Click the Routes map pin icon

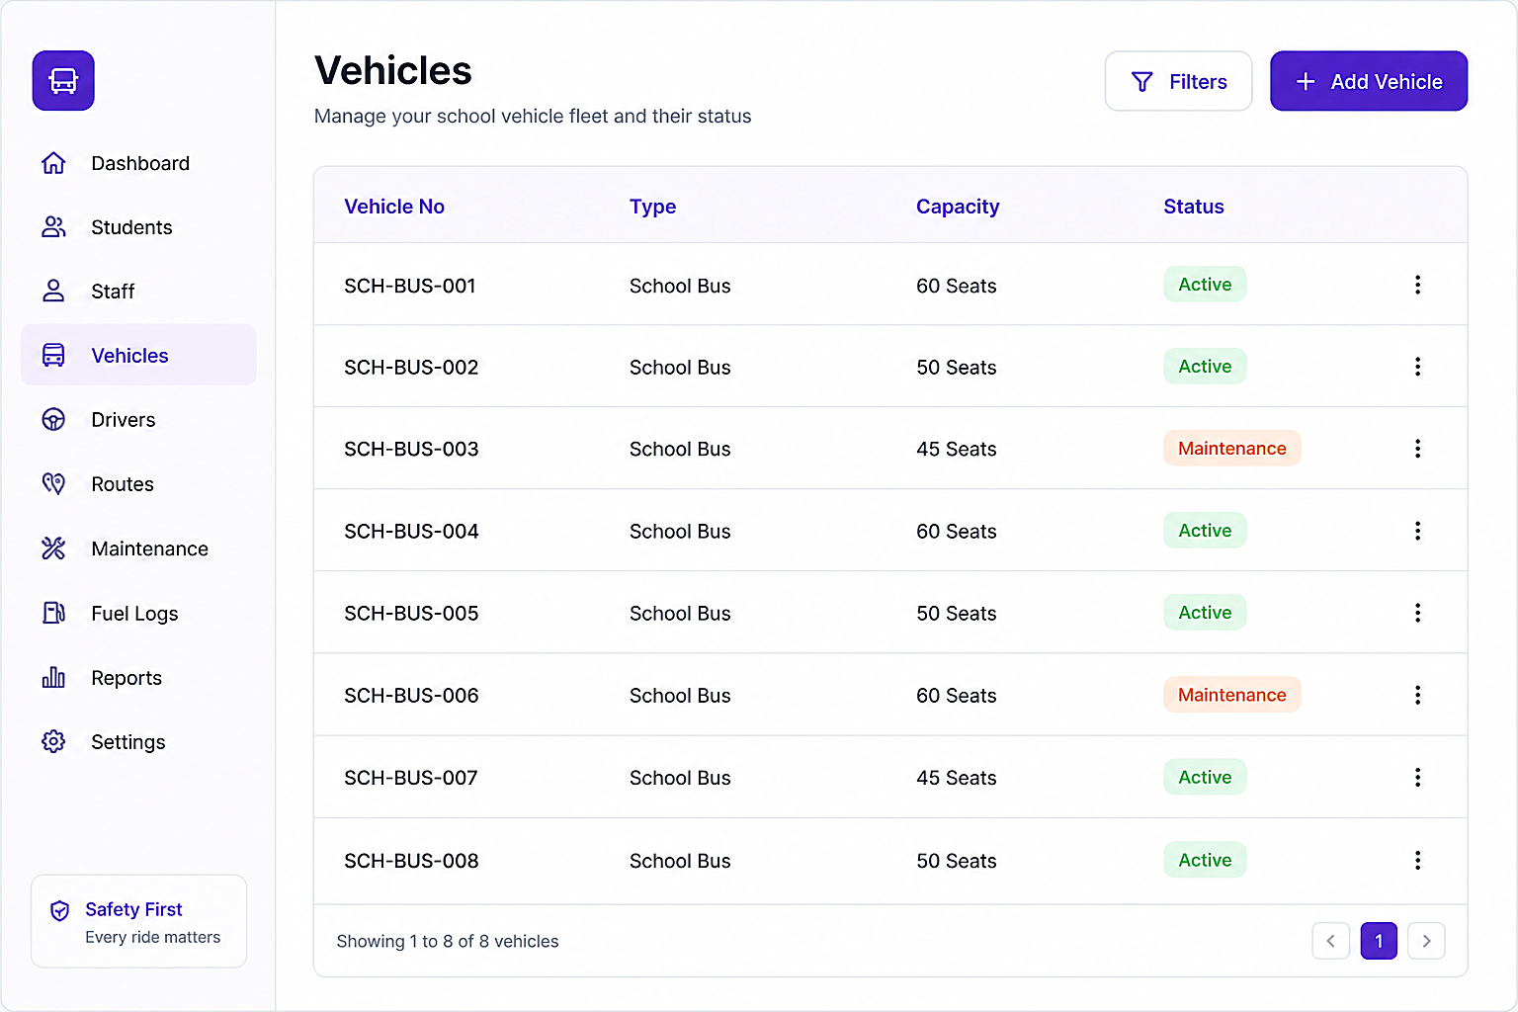tap(53, 484)
